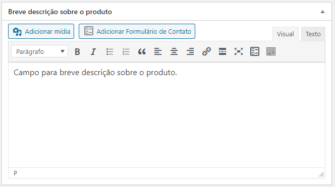The height and width of the screenshot is (187, 335).
Task: Align text to the left
Action: pos(158,51)
